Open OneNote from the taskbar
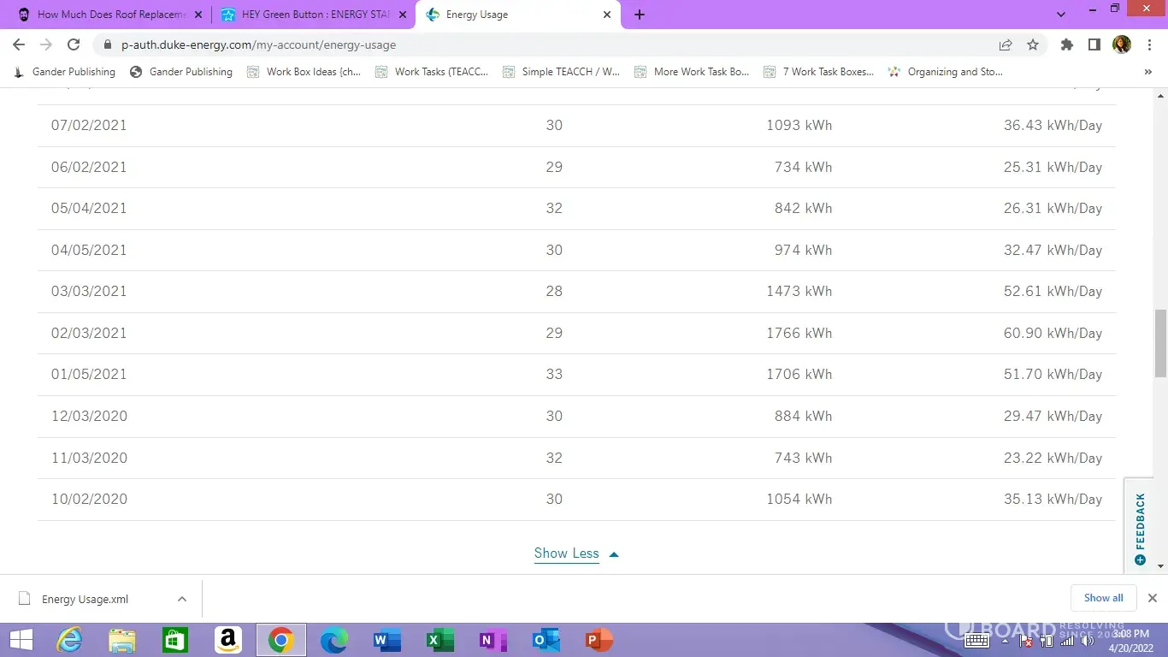Viewport: 1168px width, 657px height. [x=493, y=639]
